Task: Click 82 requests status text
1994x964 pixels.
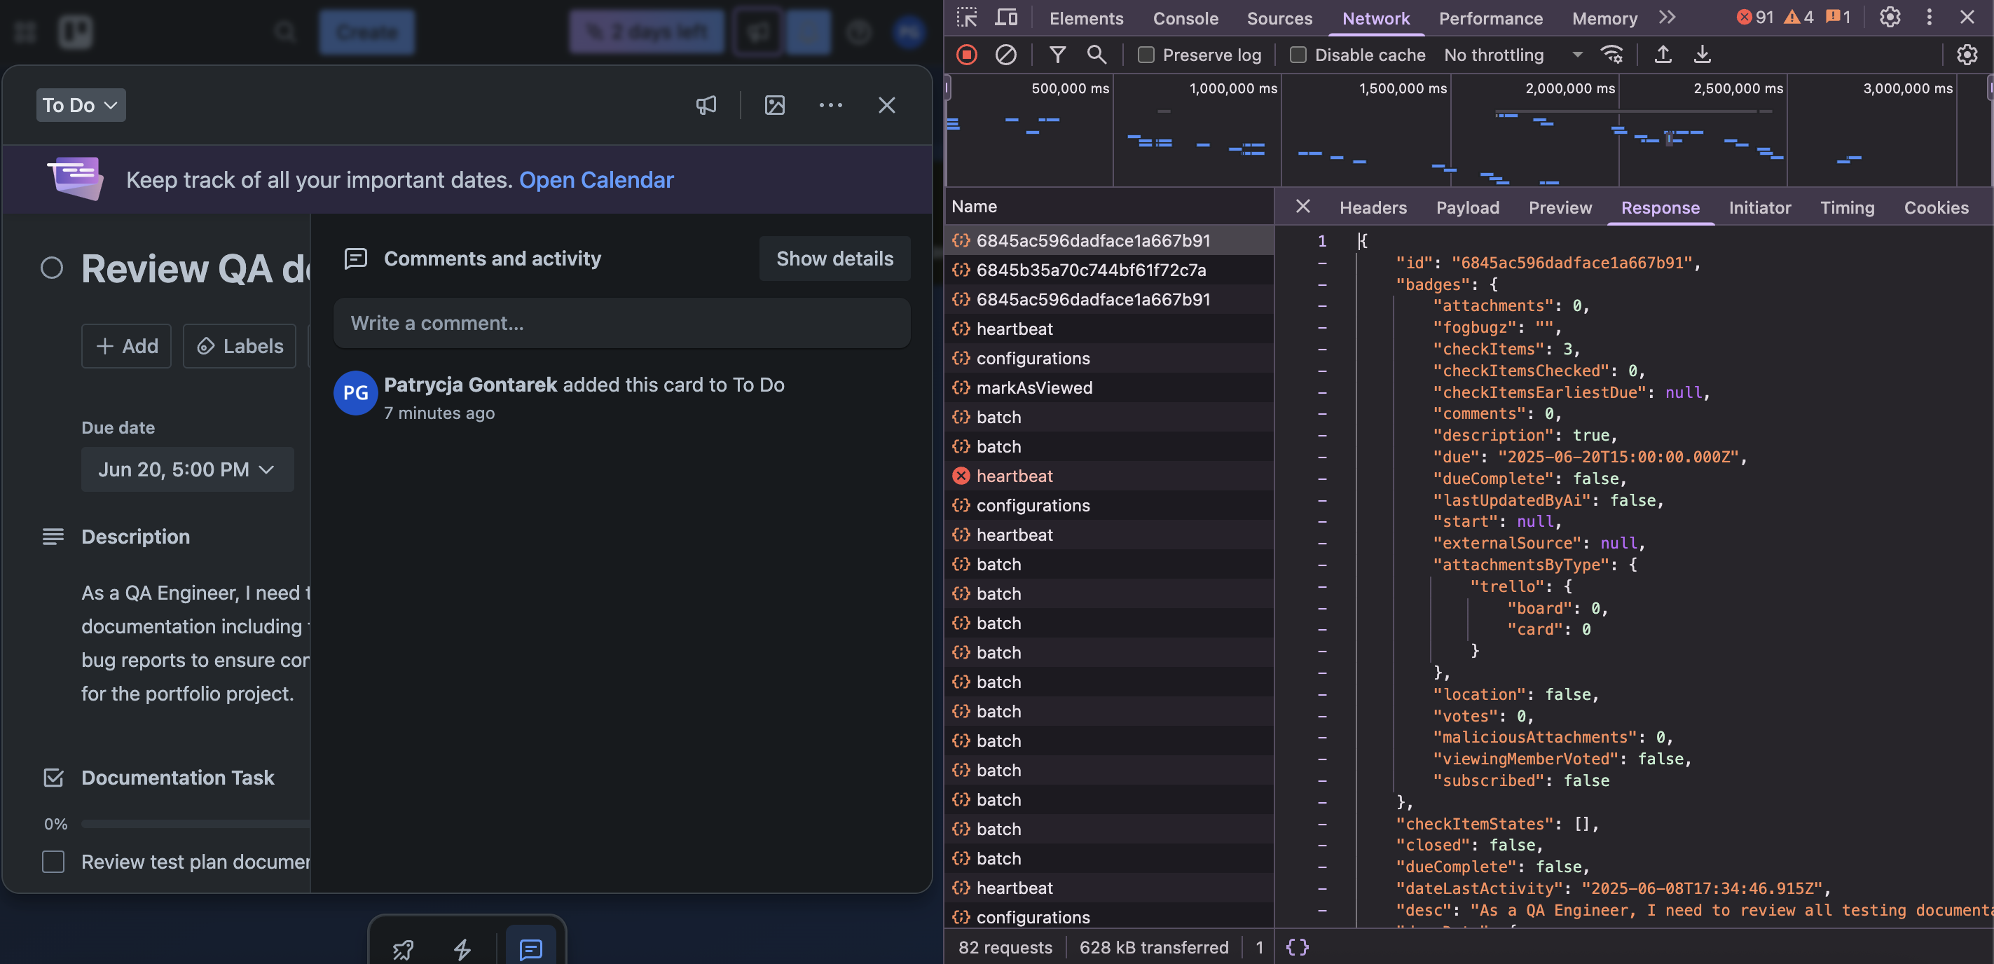Action: [x=1005, y=947]
